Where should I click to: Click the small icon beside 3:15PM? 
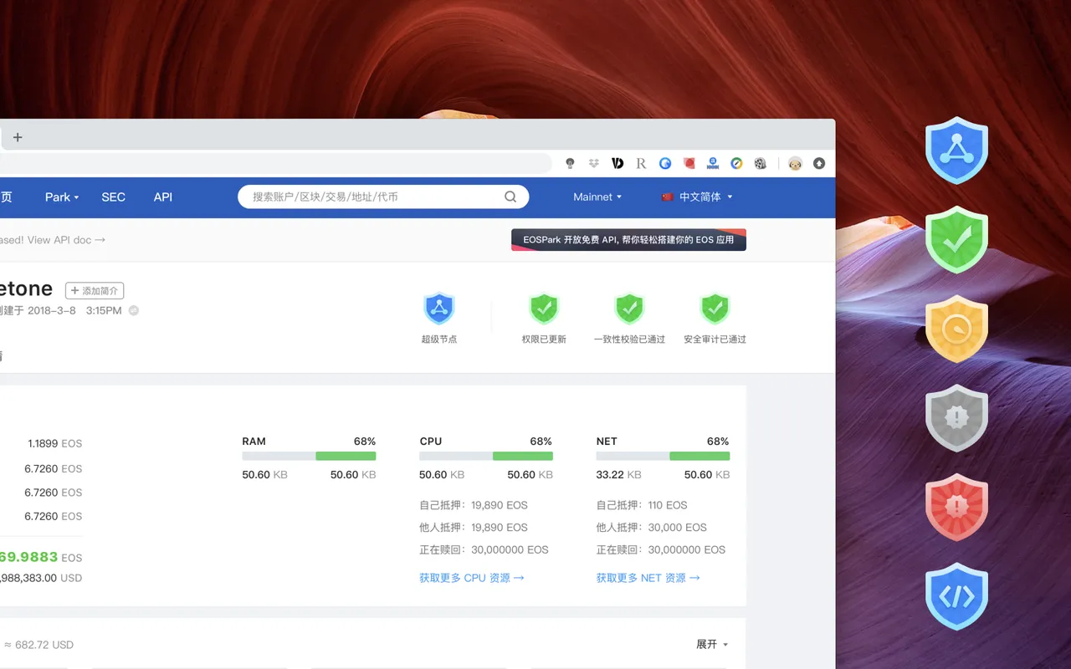click(x=134, y=310)
